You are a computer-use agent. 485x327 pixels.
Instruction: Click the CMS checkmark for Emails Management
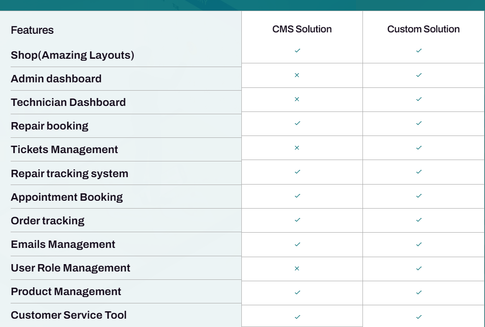[x=297, y=244]
